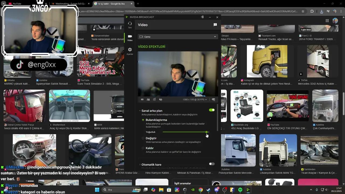The height and width of the screenshot is (194, 345).
Task: Click the mirror flip icon under the camera preview
Action: pos(142,99)
